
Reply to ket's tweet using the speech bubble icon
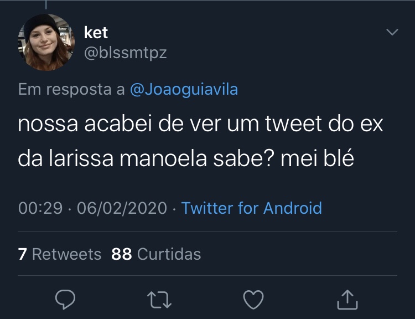tap(65, 300)
